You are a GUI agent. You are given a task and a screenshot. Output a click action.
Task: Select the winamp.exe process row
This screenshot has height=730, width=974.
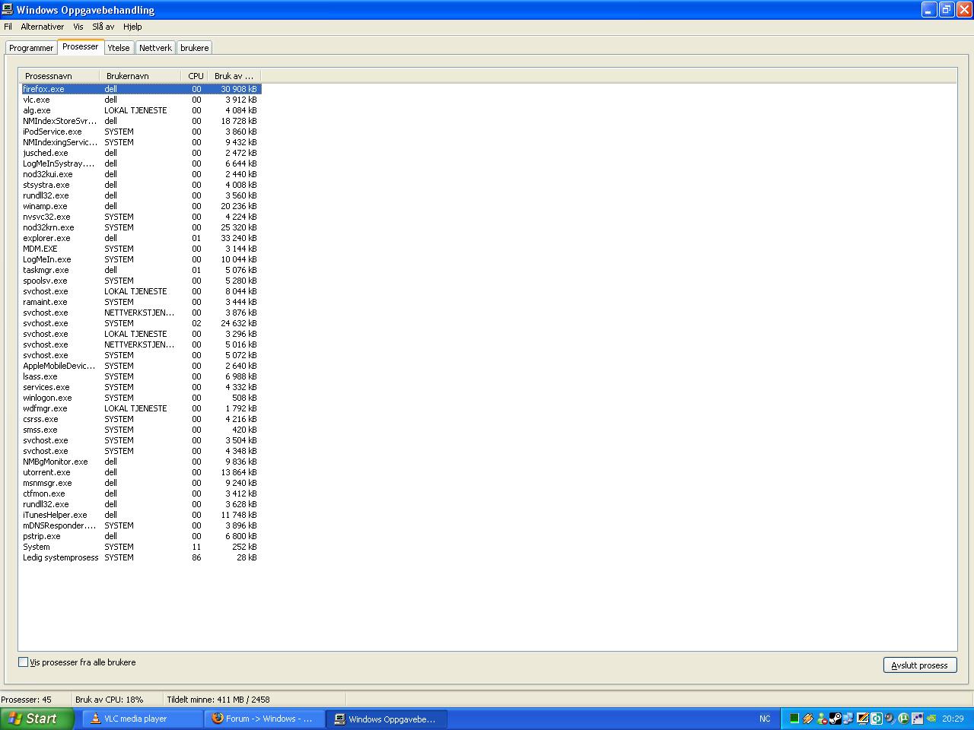click(x=142, y=206)
